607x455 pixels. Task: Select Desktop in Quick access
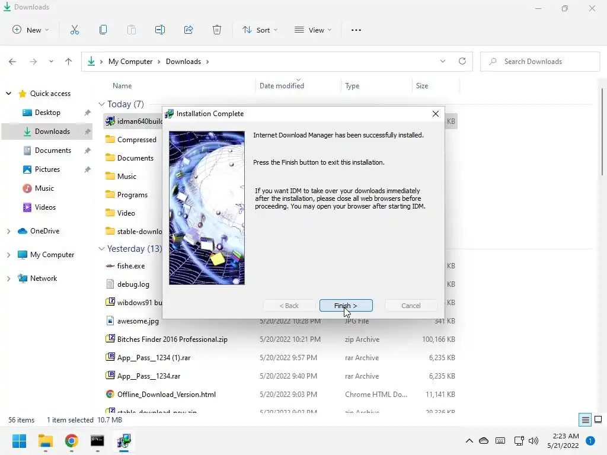pyautogui.click(x=47, y=112)
